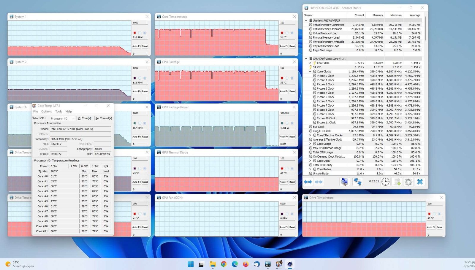Expand the Core Usage row
Image resolution: width=475 pixels, height=270 pixels.
click(x=310, y=144)
